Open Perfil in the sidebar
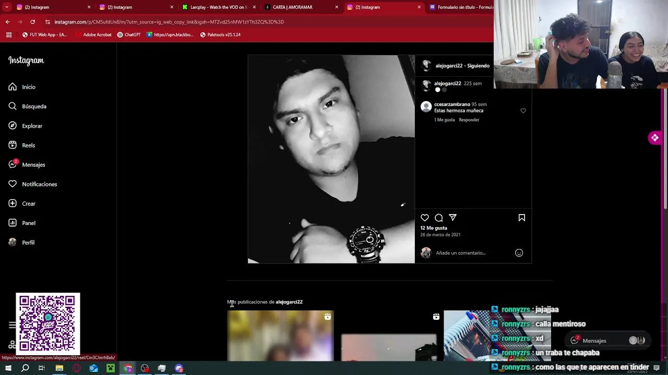 pyautogui.click(x=21, y=243)
